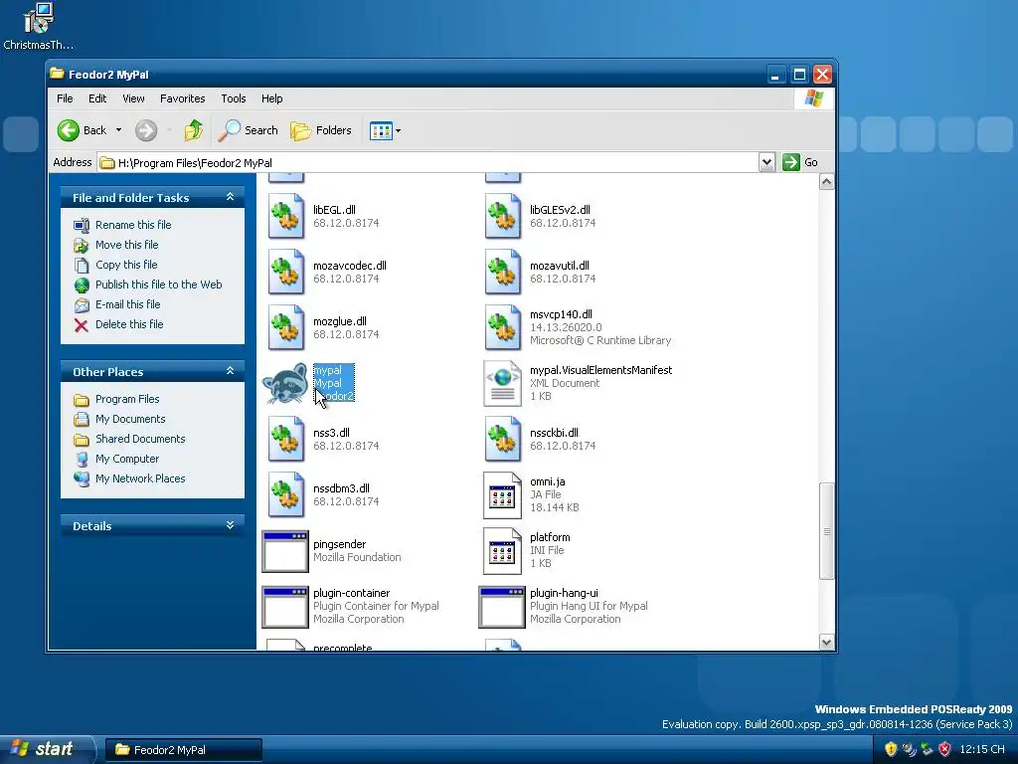
Task: Click Feodor2 MyPal taskbar button
Action: (x=184, y=750)
